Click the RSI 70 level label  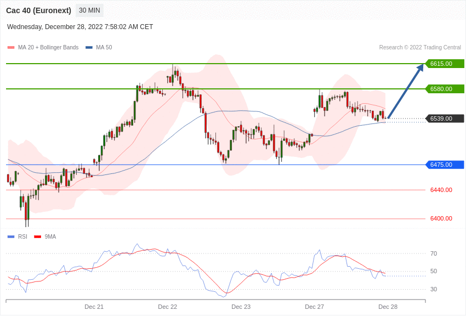[x=434, y=253]
